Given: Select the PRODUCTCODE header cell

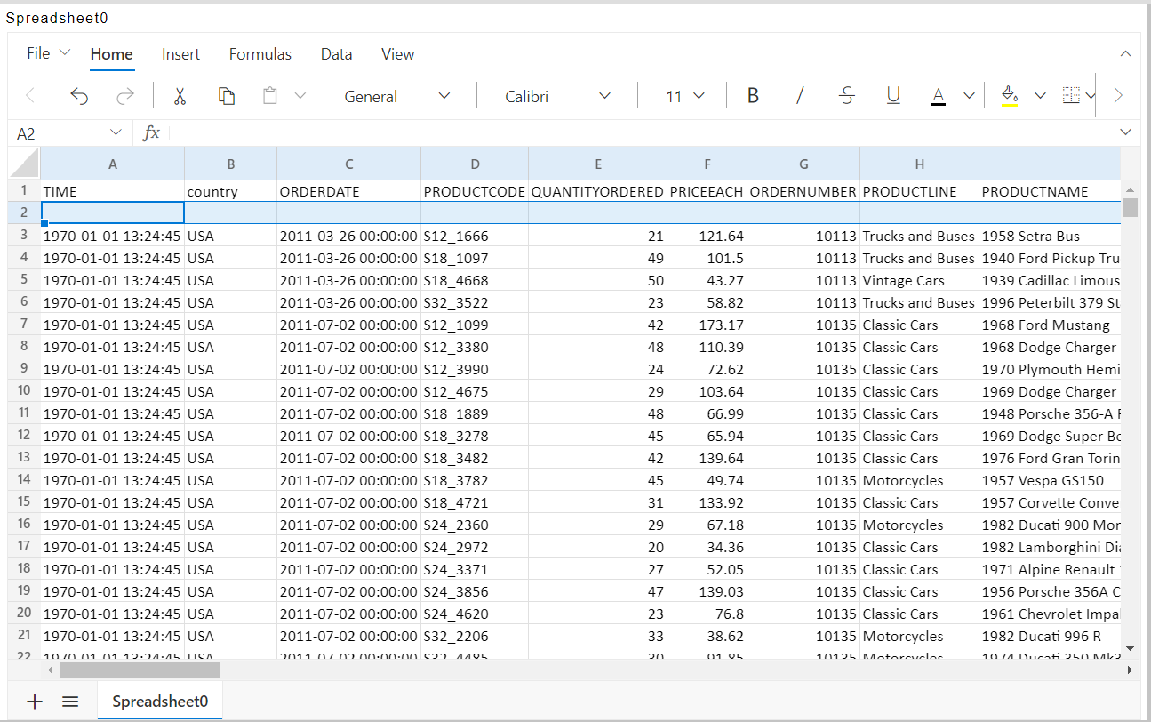Looking at the screenshot, I should (x=475, y=191).
